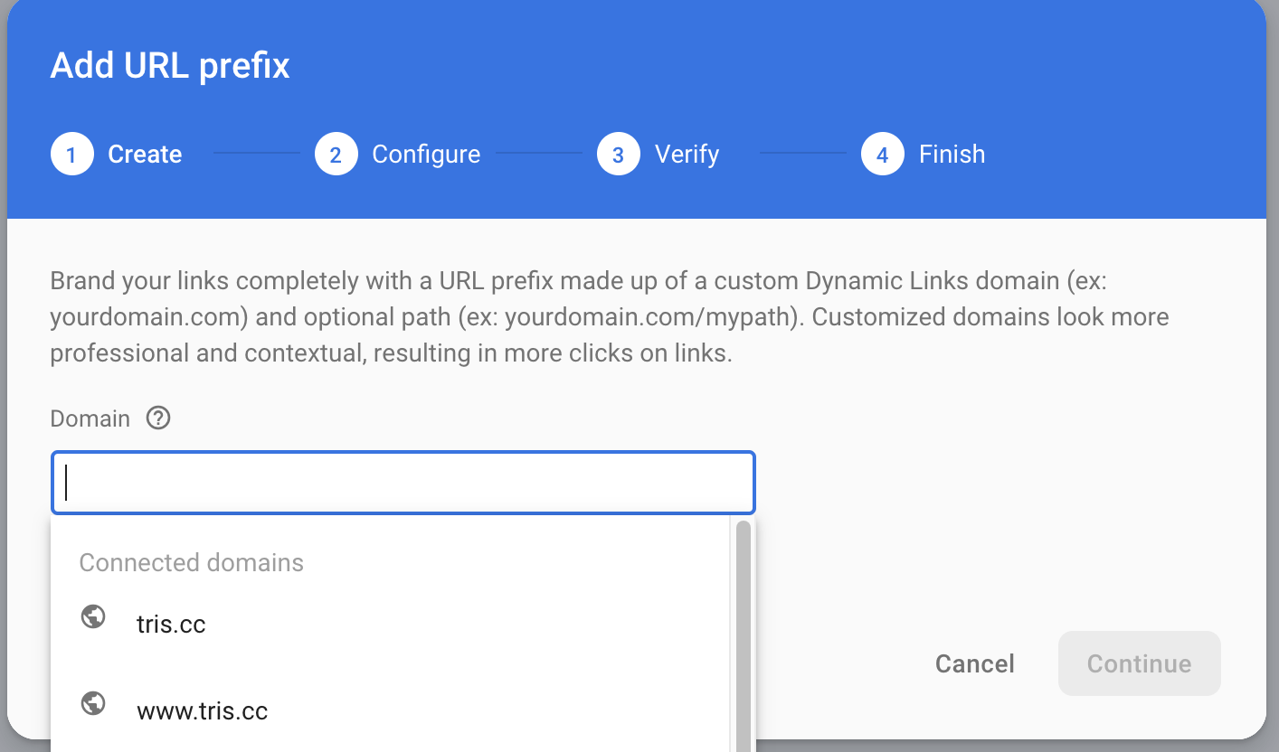Select the Verify step label

click(x=687, y=154)
